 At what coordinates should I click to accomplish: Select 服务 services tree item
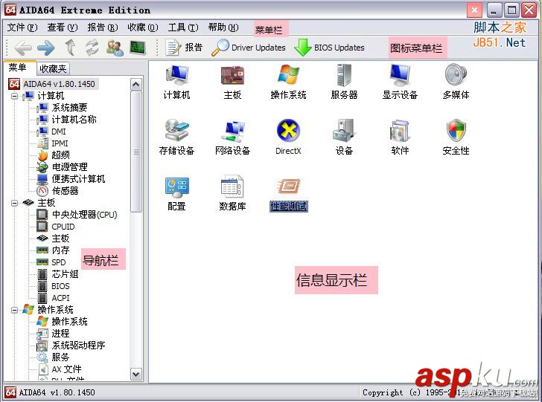(54, 357)
